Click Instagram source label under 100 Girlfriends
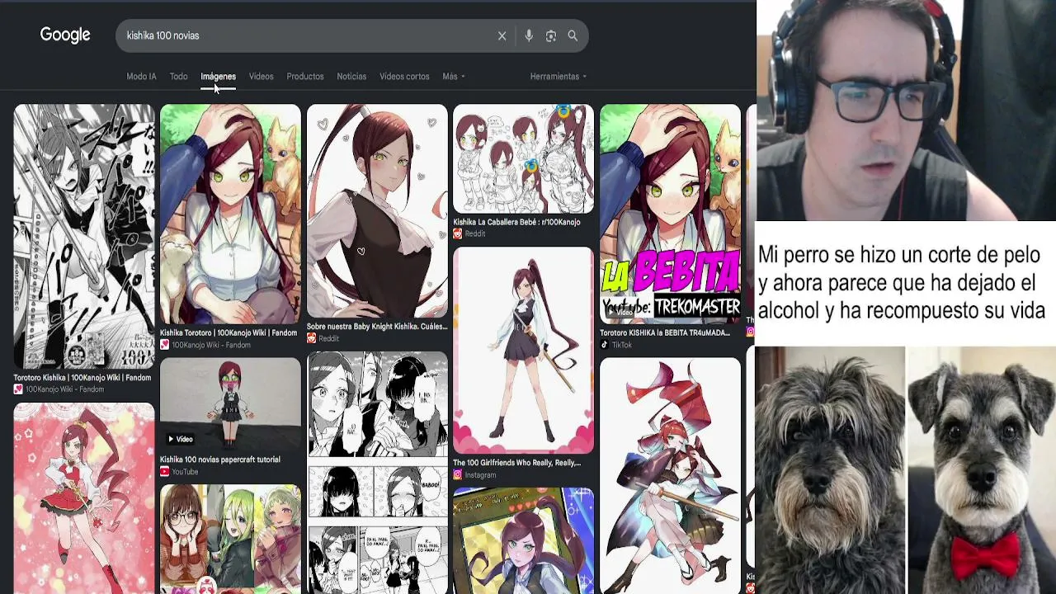Image resolution: width=1056 pixels, height=594 pixels. point(480,475)
